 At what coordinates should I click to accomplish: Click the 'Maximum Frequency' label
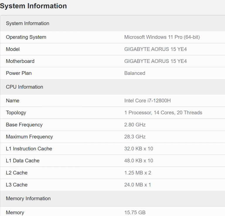(x=29, y=137)
